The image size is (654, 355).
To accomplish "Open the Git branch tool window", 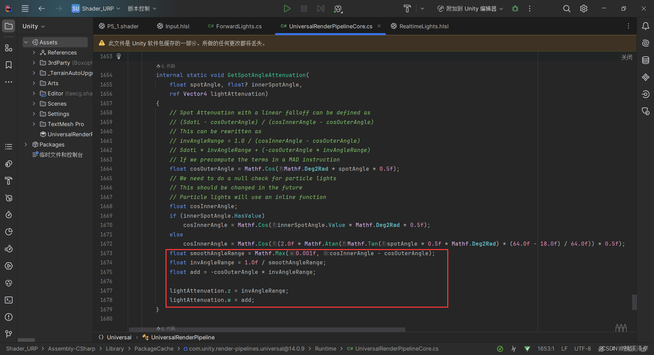I will point(9,334).
